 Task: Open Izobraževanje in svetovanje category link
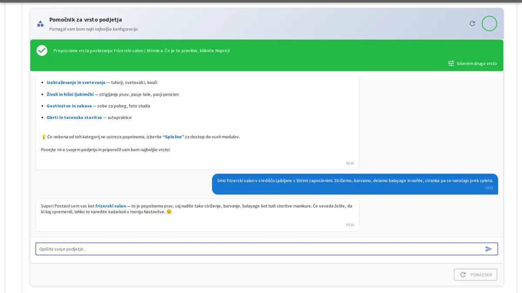pos(76,82)
